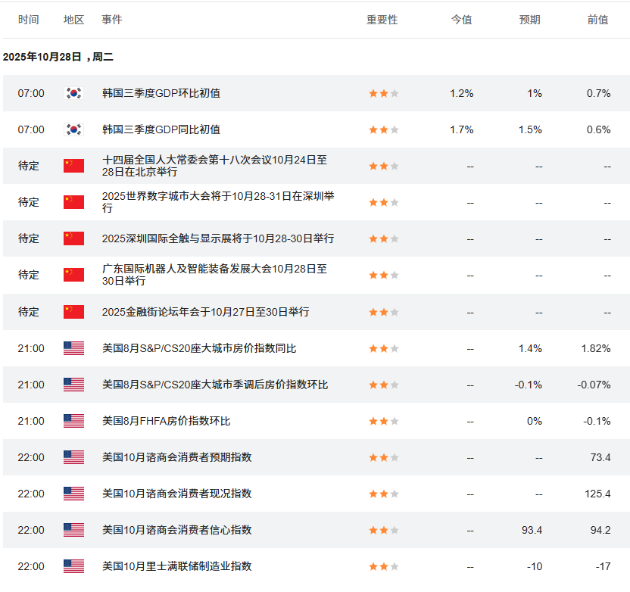Click the 1.7% actual value for 韩国GDP同比

click(461, 129)
